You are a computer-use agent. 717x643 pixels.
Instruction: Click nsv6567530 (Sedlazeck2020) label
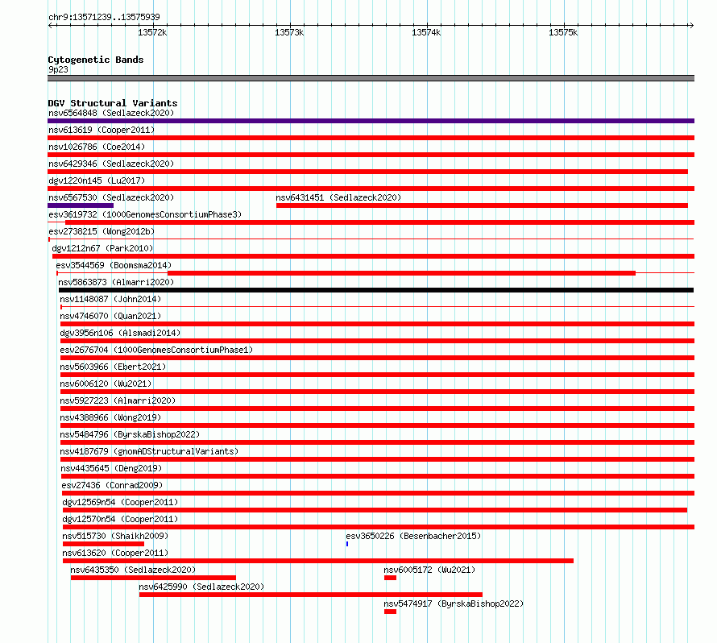pos(111,197)
